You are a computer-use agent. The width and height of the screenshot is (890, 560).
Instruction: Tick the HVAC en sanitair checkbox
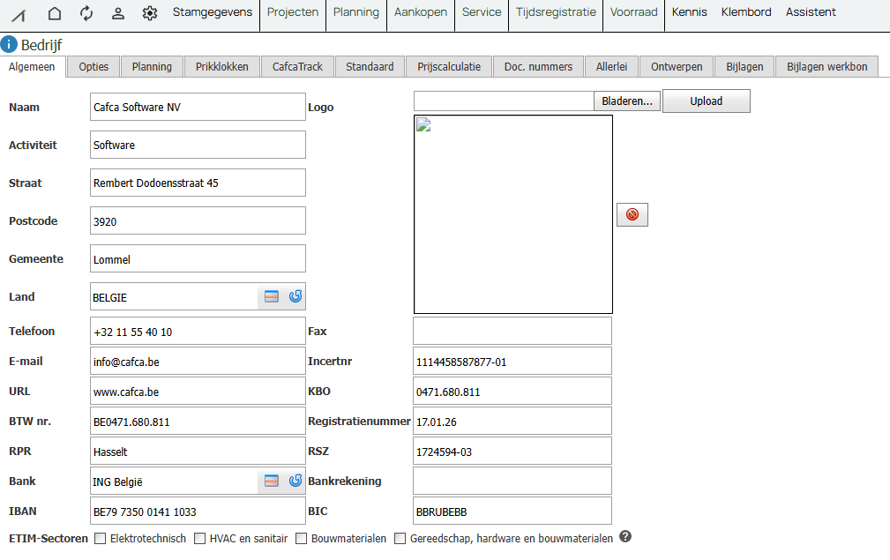click(x=200, y=539)
